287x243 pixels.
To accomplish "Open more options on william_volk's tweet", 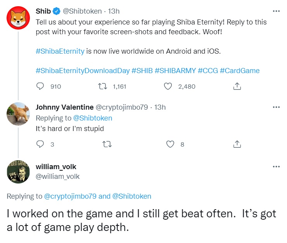I will pyautogui.click(x=276, y=166).
